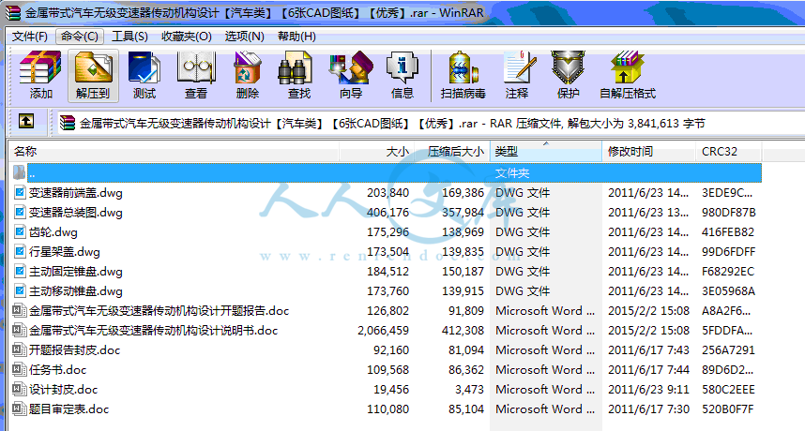Click CRC32 value 520B0F7F

click(x=727, y=409)
